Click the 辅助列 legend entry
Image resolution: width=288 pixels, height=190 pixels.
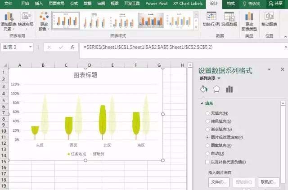(97, 154)
